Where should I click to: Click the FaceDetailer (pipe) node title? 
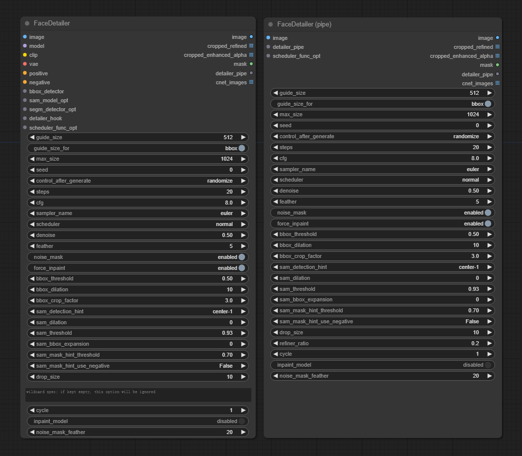(x=304, y=24)
